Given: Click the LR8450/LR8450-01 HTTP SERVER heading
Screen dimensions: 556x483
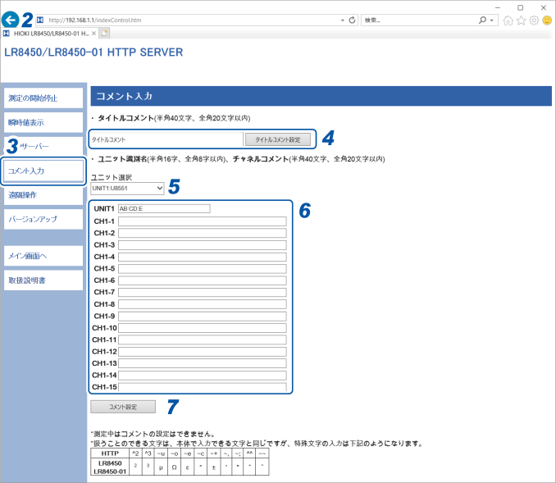Looking at the screenshot, I should (x=93, y=52).
